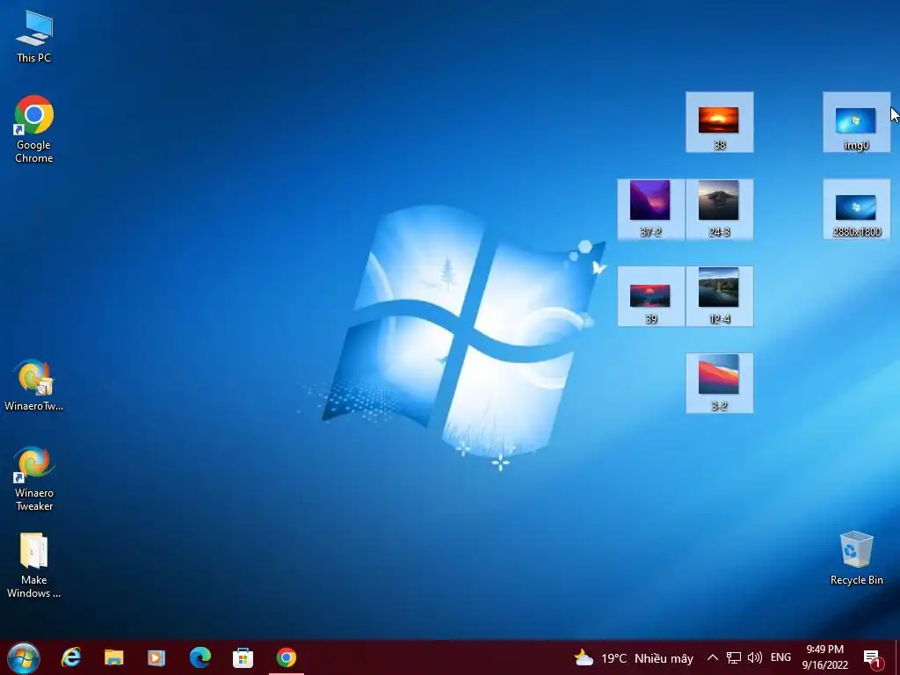
Task: Select the Winaero Tweaker shortcut
Action: tap(34, 479)
